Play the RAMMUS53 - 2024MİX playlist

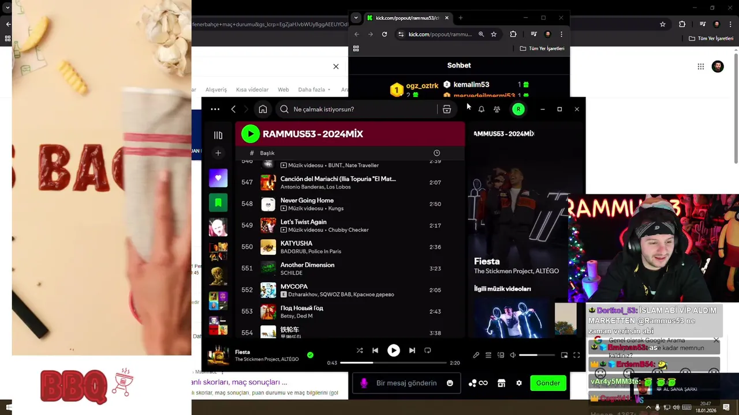tap(251, 134)
